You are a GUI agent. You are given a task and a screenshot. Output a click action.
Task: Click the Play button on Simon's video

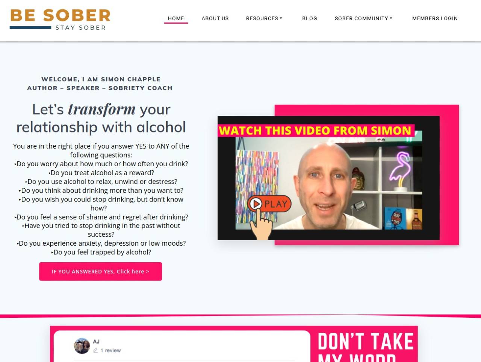[x=269, y=204]
